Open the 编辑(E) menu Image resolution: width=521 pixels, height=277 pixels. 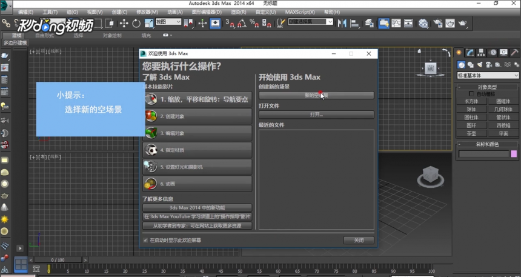pos(25,12)
